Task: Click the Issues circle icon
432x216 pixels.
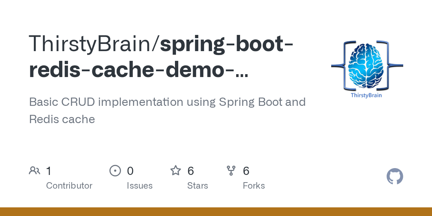Action: pyautogui.click(x=115, y=170)
